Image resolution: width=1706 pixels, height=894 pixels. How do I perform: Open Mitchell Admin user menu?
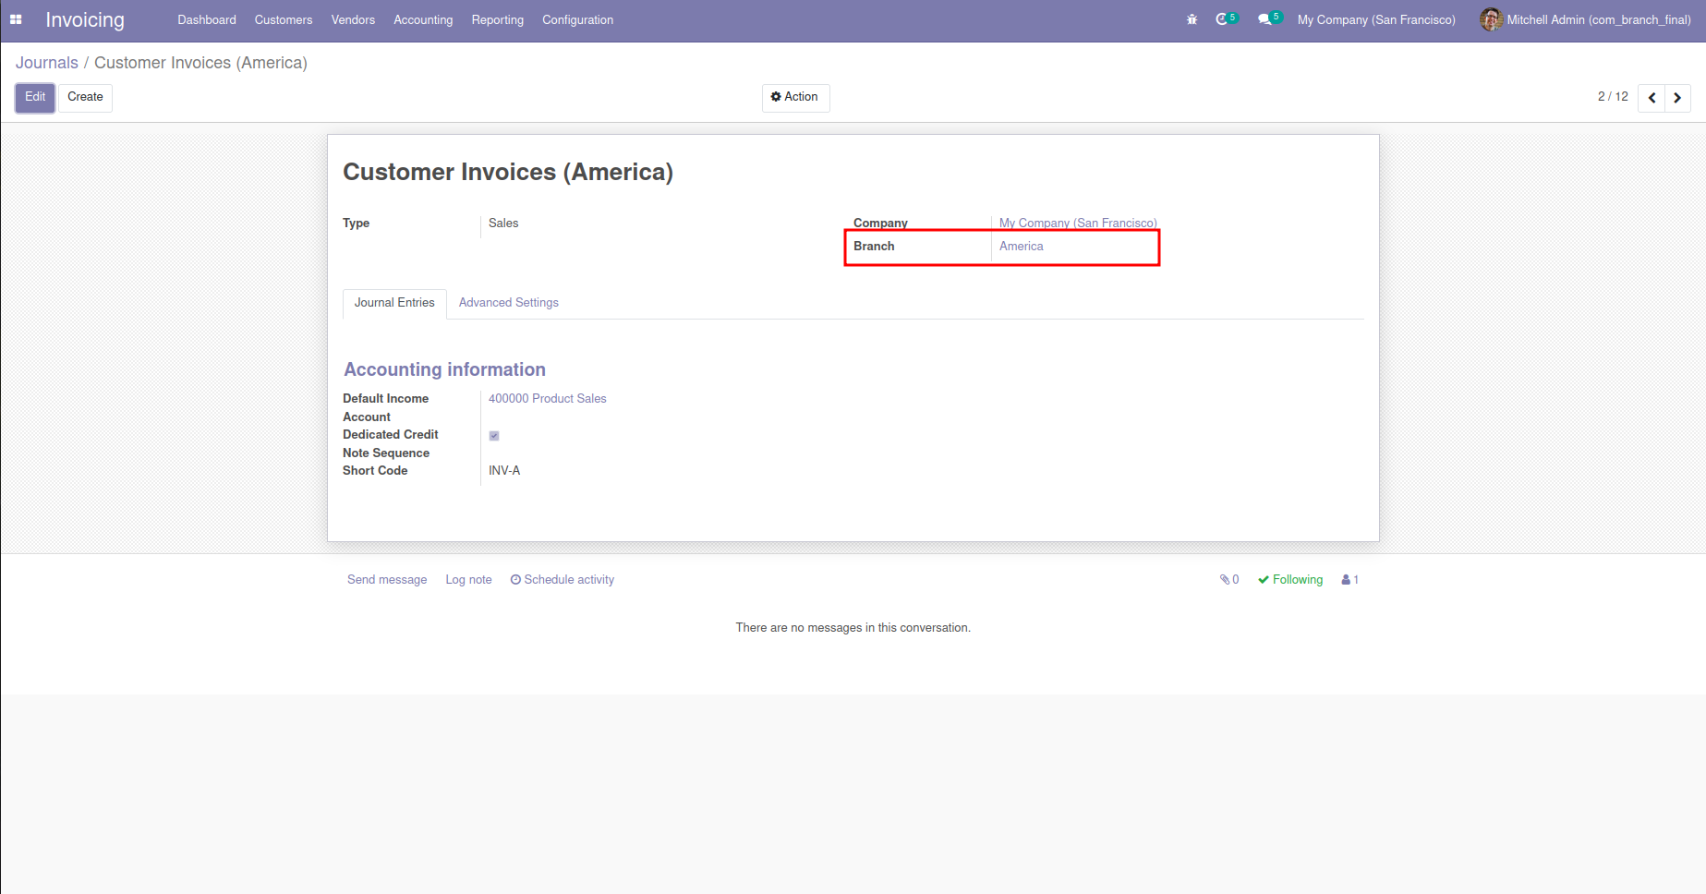(x=1585, y=19)
